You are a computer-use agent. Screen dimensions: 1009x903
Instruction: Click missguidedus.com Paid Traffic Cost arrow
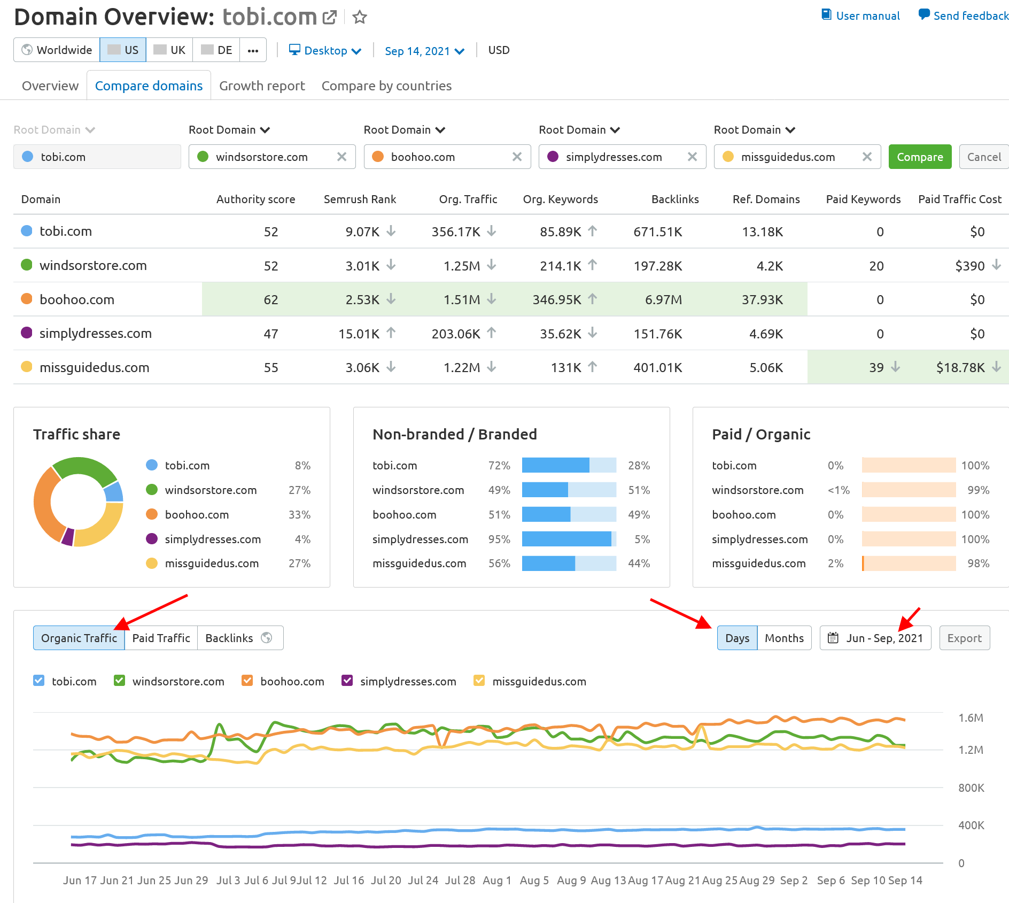pos(996,367)
